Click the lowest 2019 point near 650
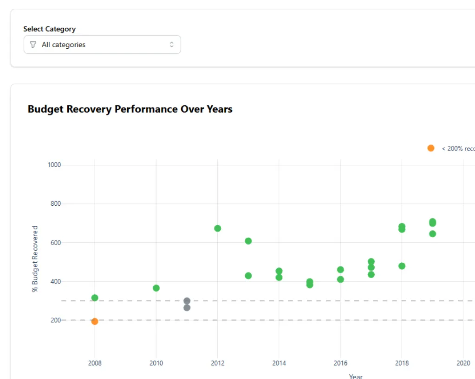 point(432,234)
